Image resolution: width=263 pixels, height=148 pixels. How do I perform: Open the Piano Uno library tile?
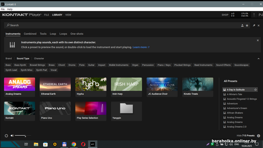55,111
